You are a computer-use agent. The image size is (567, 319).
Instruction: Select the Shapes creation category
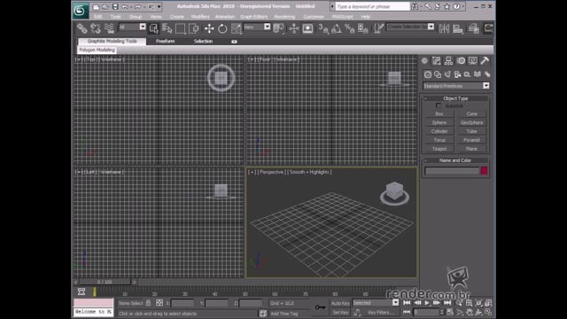(x=438, y=74)
